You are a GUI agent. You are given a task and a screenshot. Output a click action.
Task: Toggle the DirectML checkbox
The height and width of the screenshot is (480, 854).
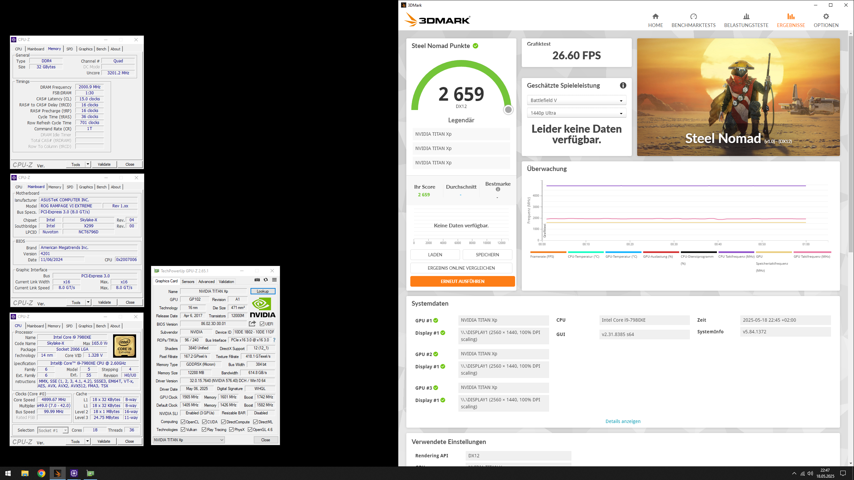coord(255,422)
